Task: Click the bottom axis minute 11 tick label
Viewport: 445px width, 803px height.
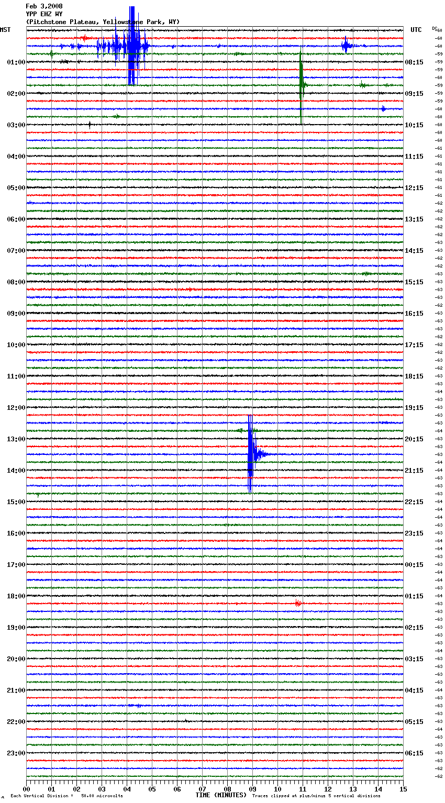Action: coord(303,789)
